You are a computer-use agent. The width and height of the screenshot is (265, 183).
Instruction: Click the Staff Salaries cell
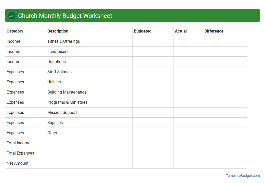(59, 72)
